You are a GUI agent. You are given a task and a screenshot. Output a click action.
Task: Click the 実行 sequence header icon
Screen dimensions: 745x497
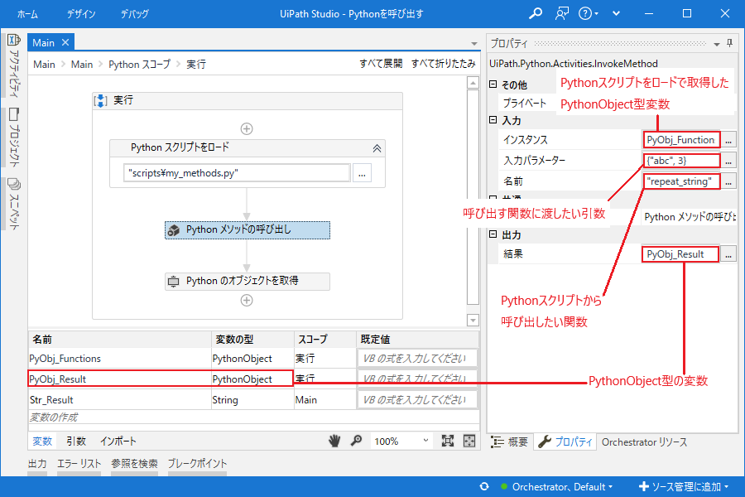tap(101, 100)
